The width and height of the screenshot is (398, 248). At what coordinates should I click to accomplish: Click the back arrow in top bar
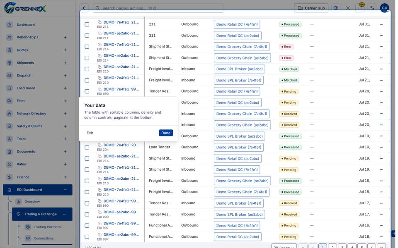(84, 8)
